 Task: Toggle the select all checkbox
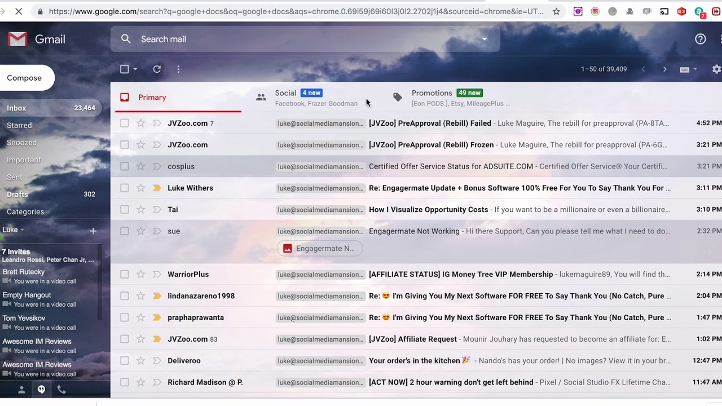tap(125, 69)
